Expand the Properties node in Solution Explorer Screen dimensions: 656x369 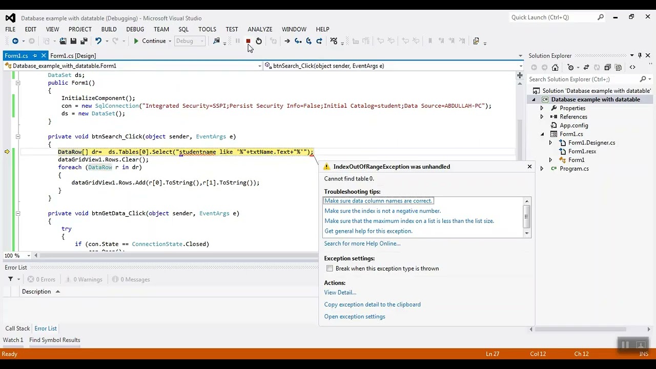[x=542, y=108]
